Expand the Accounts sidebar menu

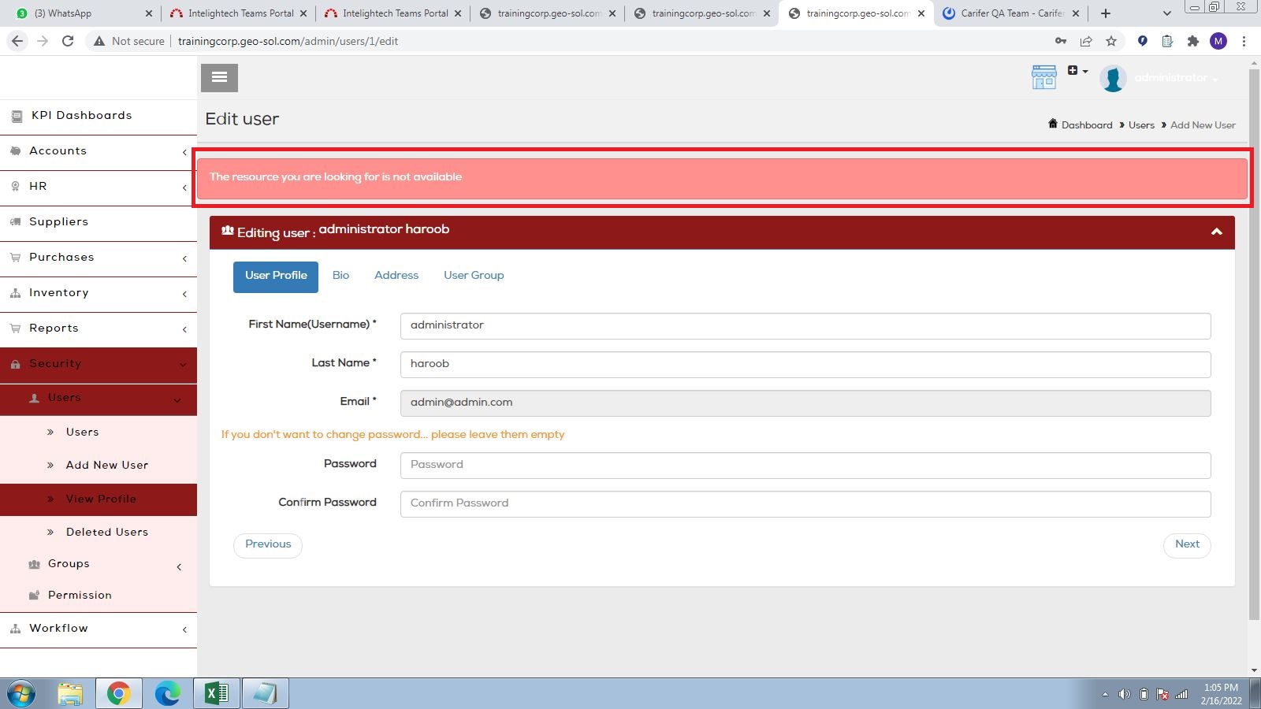click(99, 151)
